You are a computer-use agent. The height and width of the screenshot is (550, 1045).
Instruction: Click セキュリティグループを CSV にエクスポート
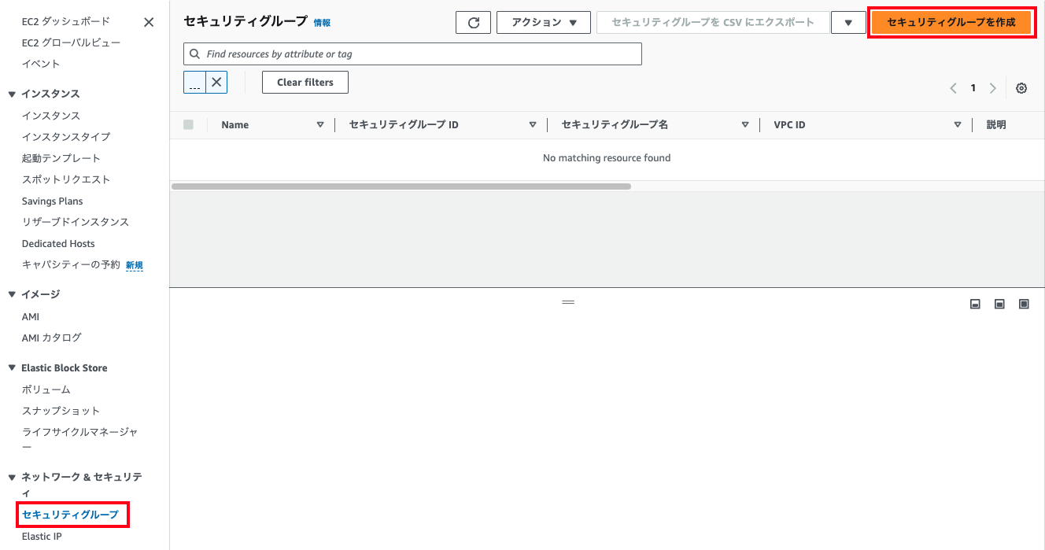point(713,23)
